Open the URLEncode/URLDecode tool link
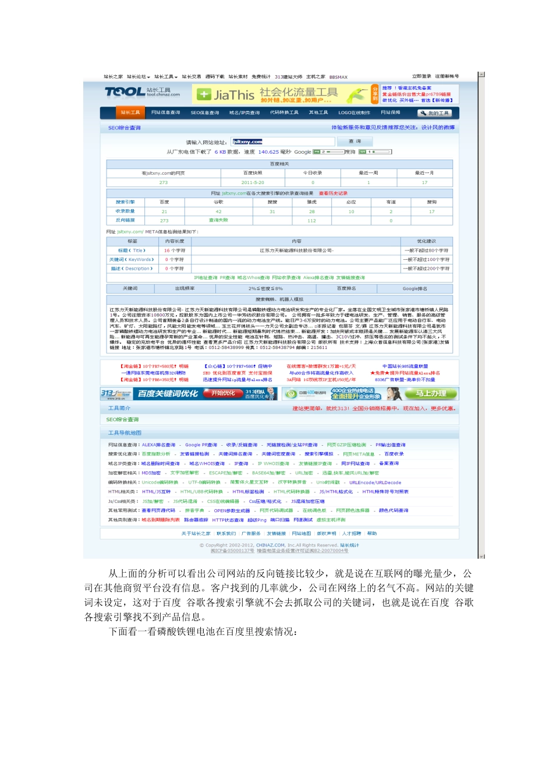553x783 pixels. pyautogui.click(x=375, y=482)
